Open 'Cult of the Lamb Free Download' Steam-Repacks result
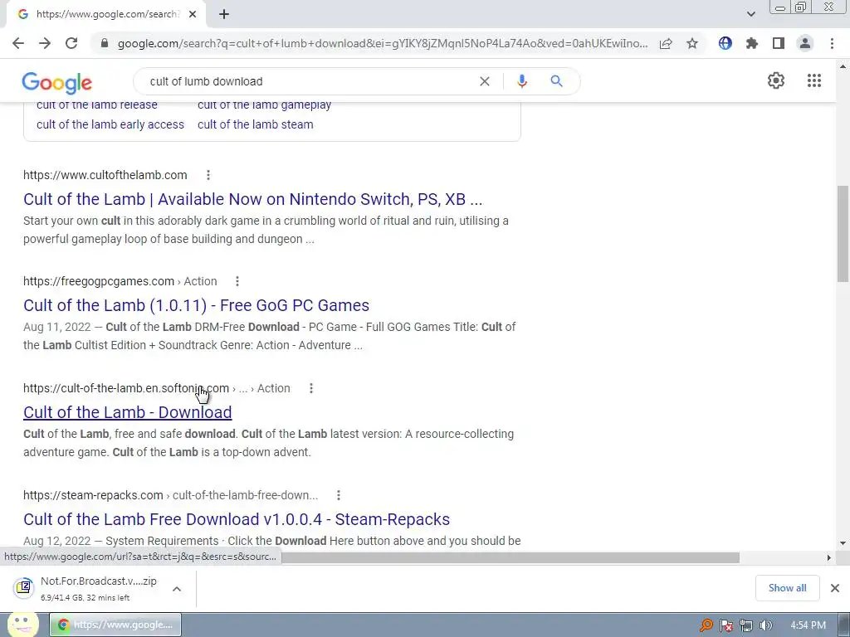Screen dimensions: 850x637 coord(237,519)
